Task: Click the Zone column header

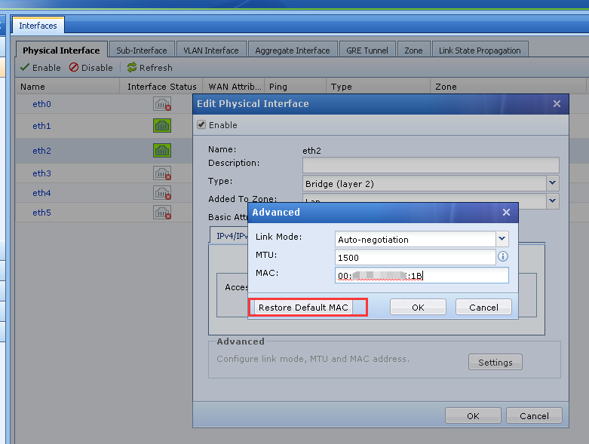Action: tap(508, 87)
